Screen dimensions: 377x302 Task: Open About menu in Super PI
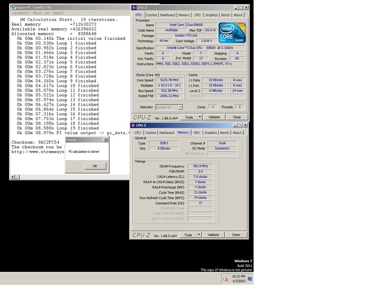click(x=41, y=13)
